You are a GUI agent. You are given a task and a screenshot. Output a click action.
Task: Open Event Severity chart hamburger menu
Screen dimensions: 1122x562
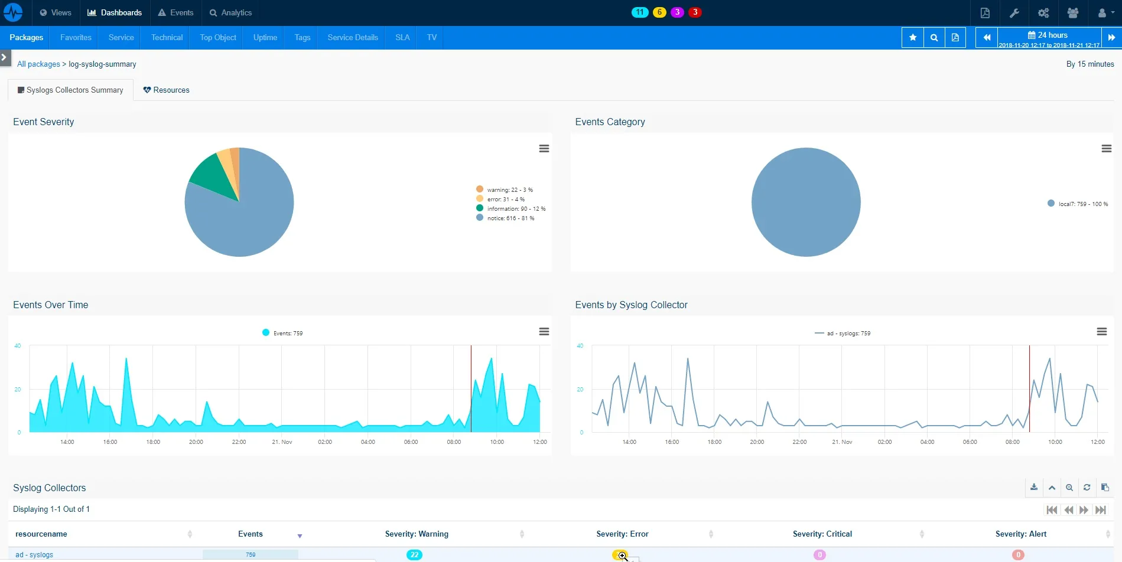(544, 149)
